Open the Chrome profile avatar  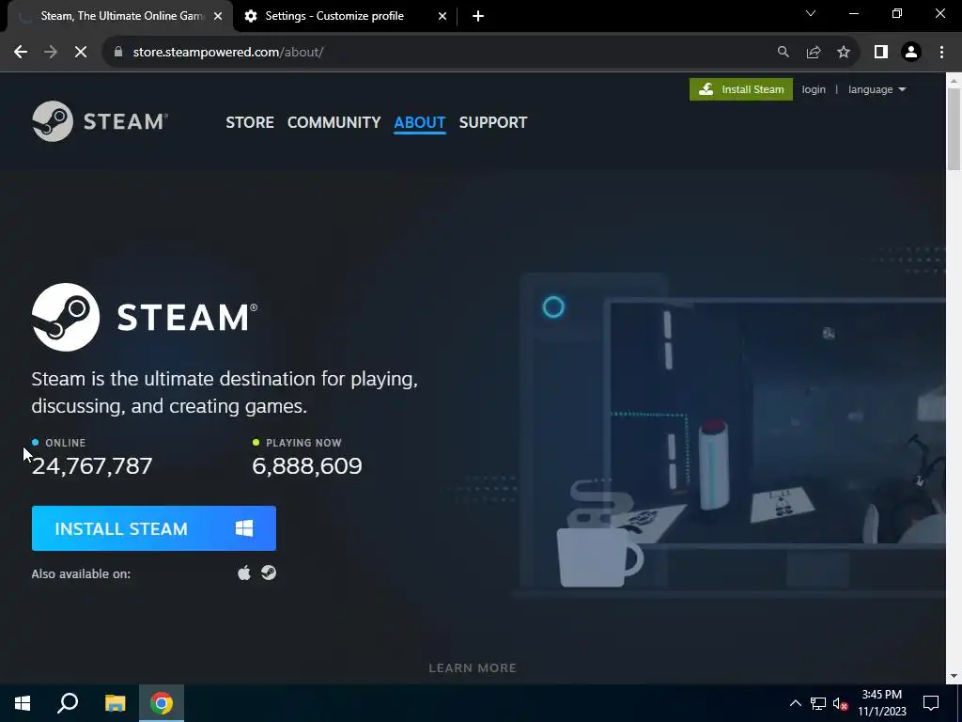click(911, 53)
